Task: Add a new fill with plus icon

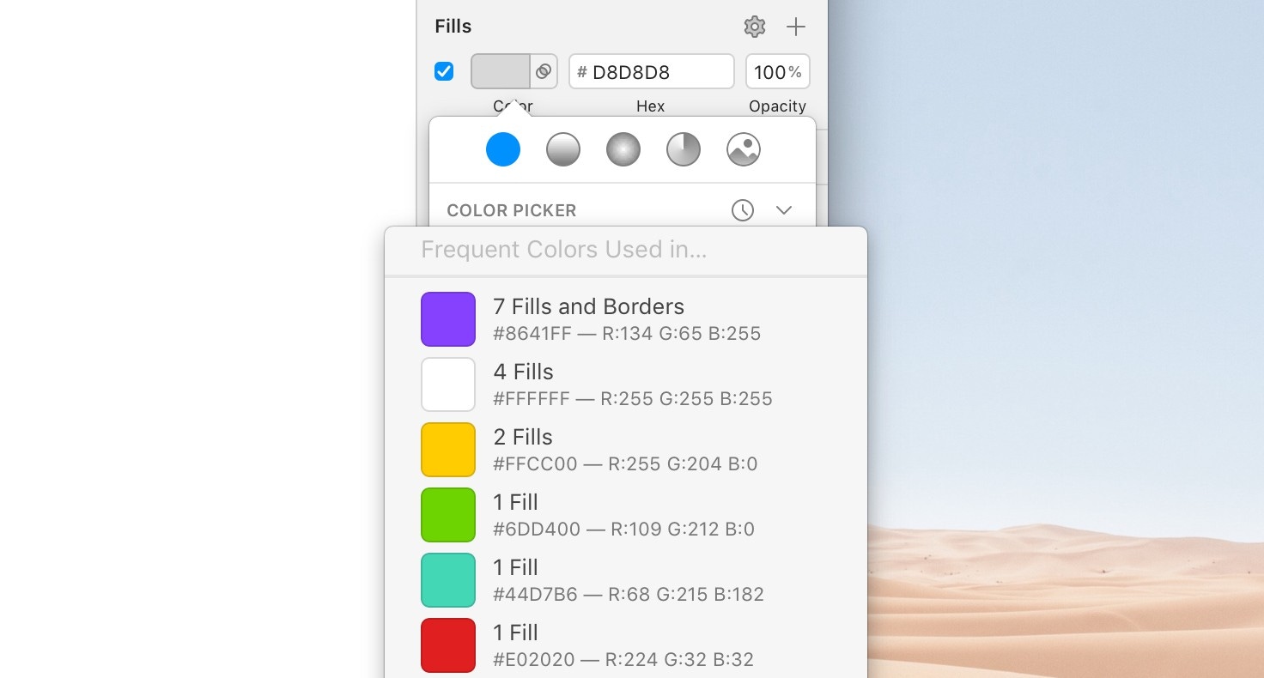Action: click(796, 27)
